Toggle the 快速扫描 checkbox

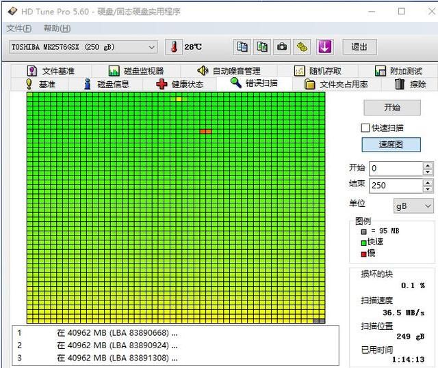365,128
